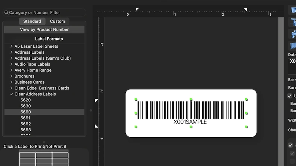The height and width of the screenshot is (166, 296).
Task: Click the middle green handle on the barcode's lower edge
Action: (x=191, y=127)
